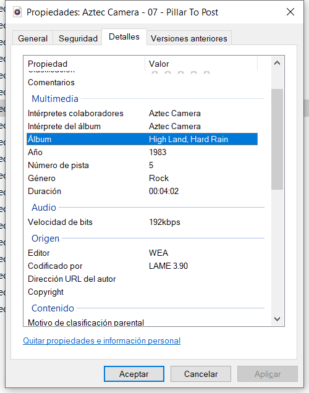Image resolution: width=309 pixels, height=393 pixels.
Task: Select the Álbum property row
Action: point(142,139)
